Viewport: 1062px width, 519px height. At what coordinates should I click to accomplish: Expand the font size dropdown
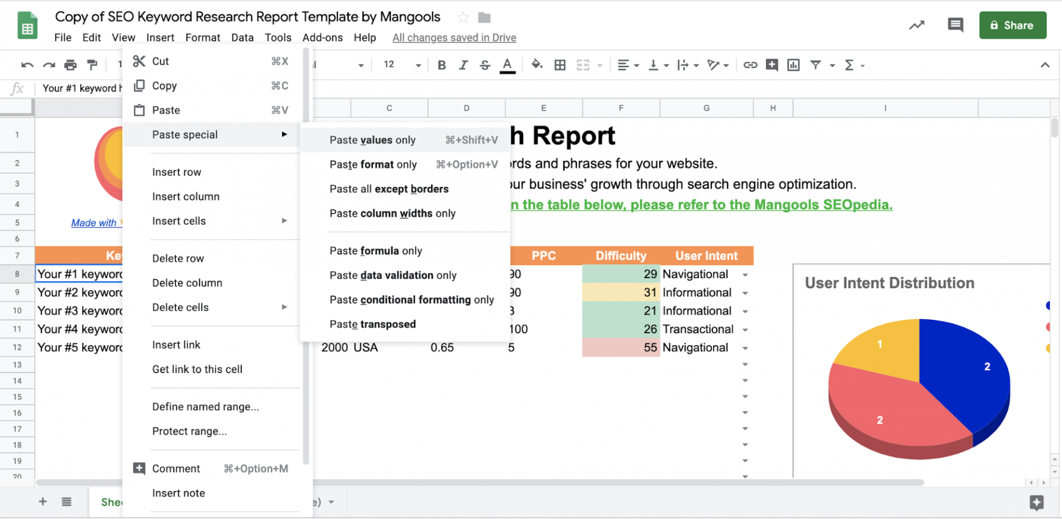pos(418,65)
